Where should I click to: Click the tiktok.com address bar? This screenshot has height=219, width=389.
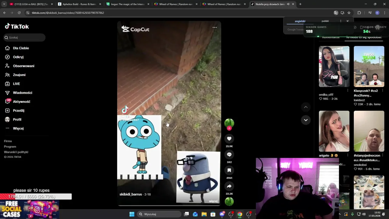179,13
